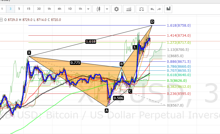Viewport: 220px width, 134px height.
Task: Click the open value 8729.0 in legend
Action: [13, 20]
